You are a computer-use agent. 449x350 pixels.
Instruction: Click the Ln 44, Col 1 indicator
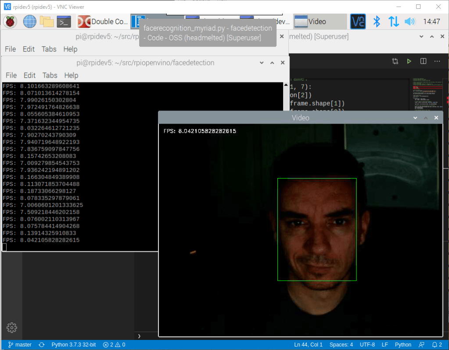308,345
